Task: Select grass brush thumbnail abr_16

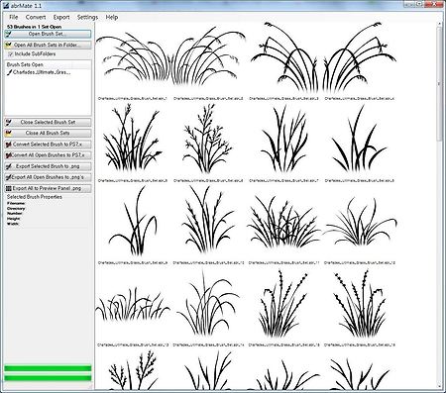Action: [x=360, y=304]
